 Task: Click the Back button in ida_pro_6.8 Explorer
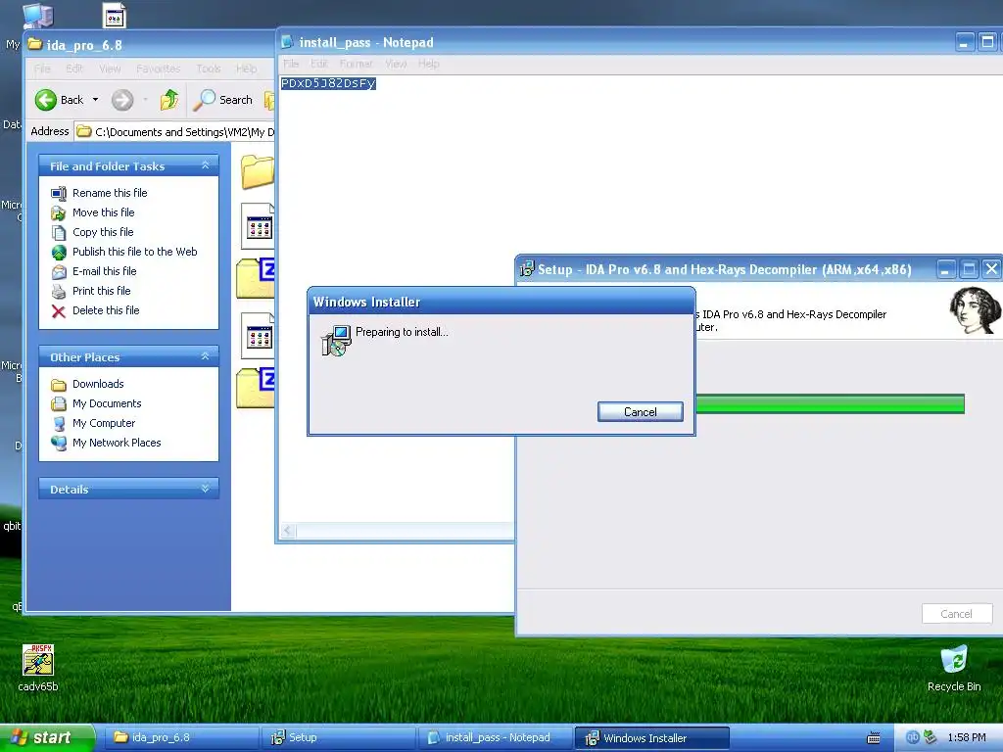[x=59, y=100]
